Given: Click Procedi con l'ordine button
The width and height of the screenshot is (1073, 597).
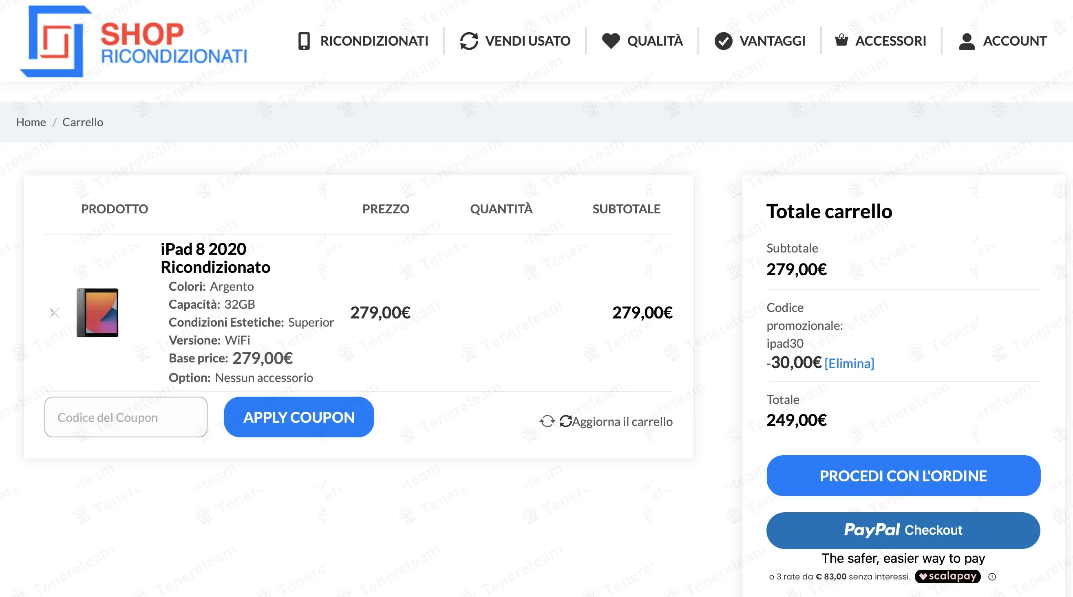Looking at the screenshot, I should pos(903,476).
